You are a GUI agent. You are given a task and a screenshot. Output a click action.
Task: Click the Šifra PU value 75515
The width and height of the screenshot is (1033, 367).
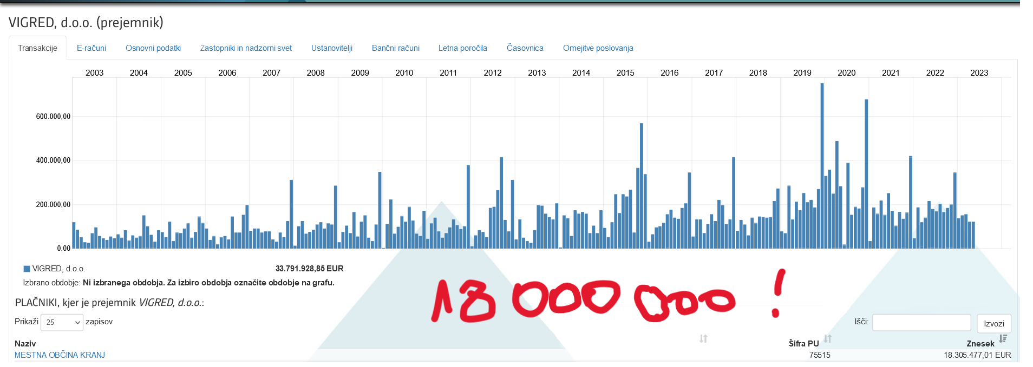820,355
